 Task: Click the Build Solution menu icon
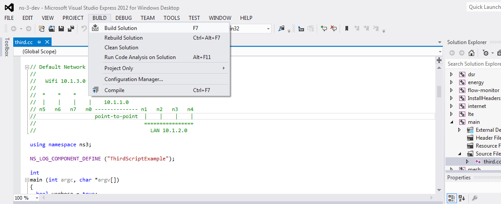click(96, 28)
